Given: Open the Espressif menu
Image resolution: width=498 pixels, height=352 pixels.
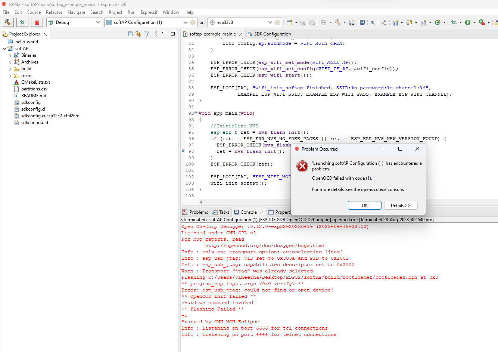Looking at the screenshot, I should pyautogui.click(x=149, y=12).
